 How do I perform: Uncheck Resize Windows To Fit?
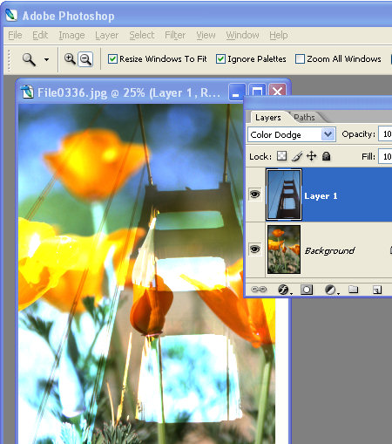pos(112,59)
